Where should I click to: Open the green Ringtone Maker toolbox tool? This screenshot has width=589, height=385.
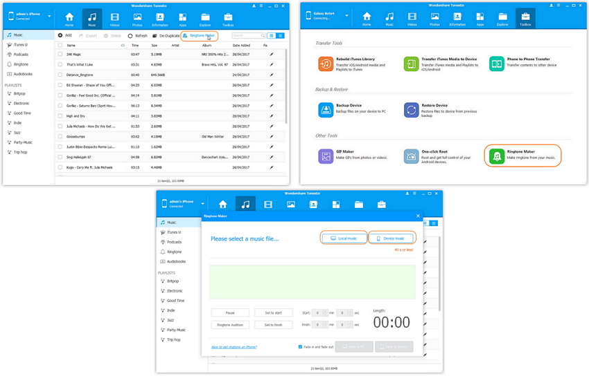[x=497, y=156]
